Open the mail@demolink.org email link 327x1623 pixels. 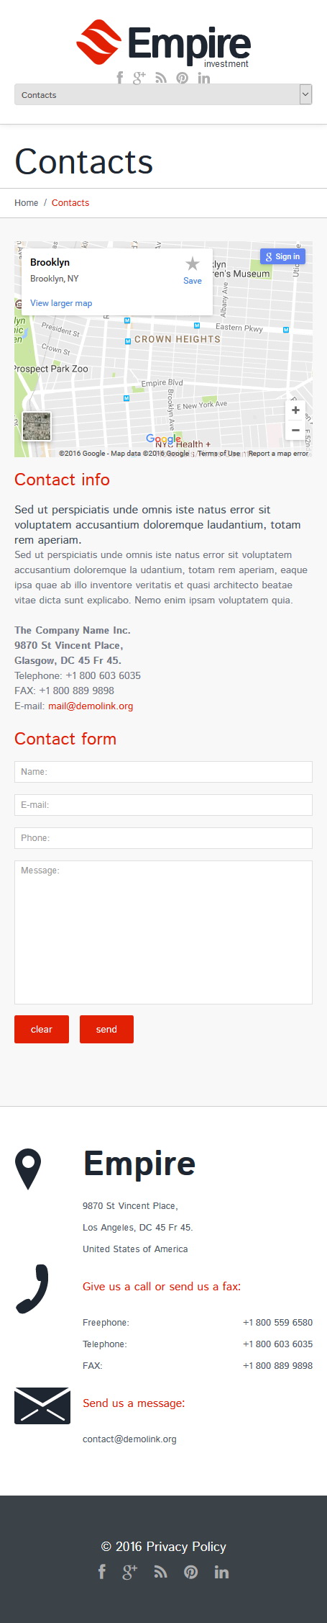click(x=91, y=706)
